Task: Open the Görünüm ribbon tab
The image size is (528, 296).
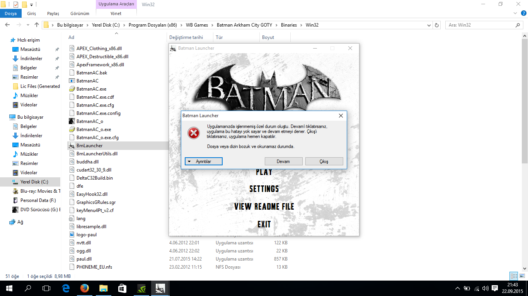Action: 80,13
